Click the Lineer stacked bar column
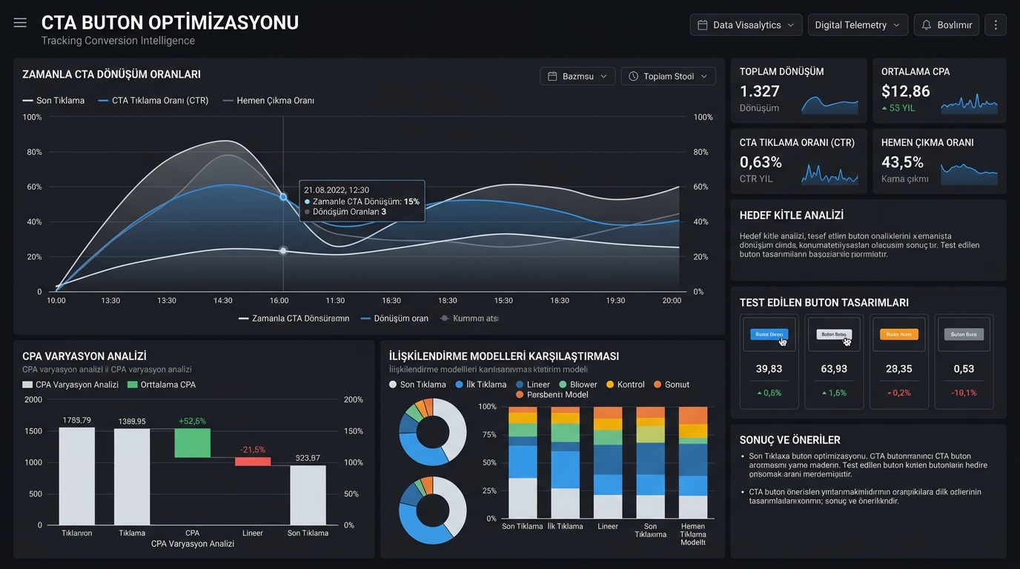This screenshot has height=569, width=1020. (x=608, y=462)
